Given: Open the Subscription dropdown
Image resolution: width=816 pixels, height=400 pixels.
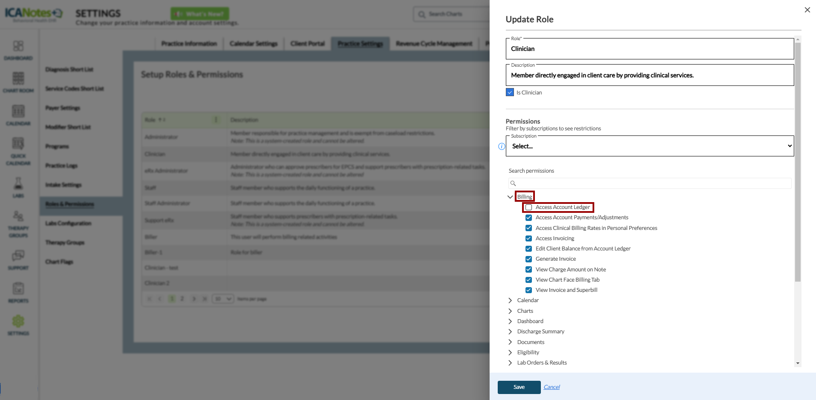Looking at the screenshot, I should point(649,146).
